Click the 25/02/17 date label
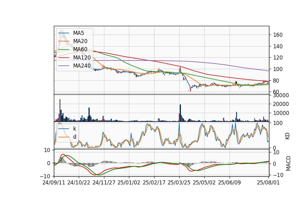Viewport: 299px width, 215px height. coord(154,183)
